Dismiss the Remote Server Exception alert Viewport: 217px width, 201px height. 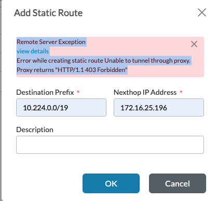pyautogui.click(x=194, y=44)
